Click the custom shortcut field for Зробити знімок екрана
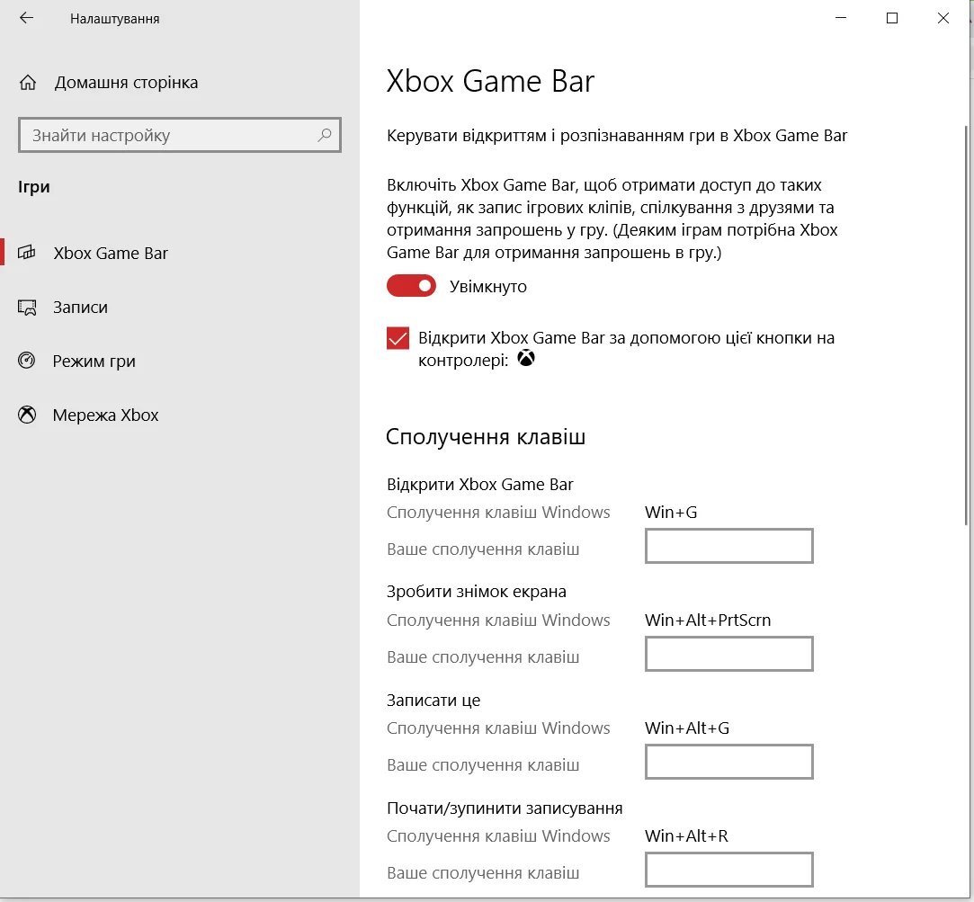Screen dimensions: 974x902 729,654
